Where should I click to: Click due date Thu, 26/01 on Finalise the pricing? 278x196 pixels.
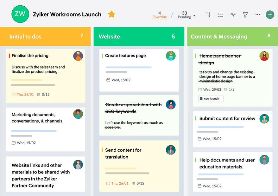[x=23, y=95]
